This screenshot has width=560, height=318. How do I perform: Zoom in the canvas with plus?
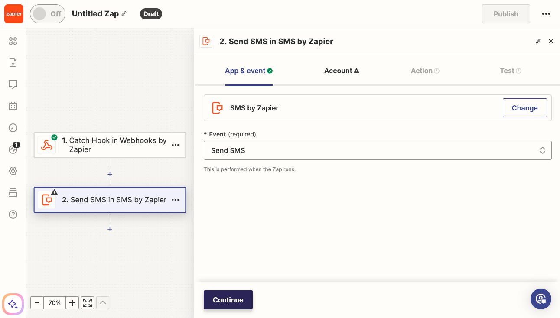[x=72, y=303]
